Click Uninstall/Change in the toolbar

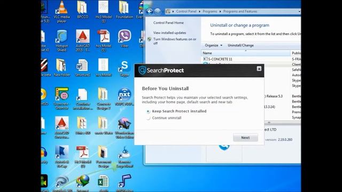240,45
